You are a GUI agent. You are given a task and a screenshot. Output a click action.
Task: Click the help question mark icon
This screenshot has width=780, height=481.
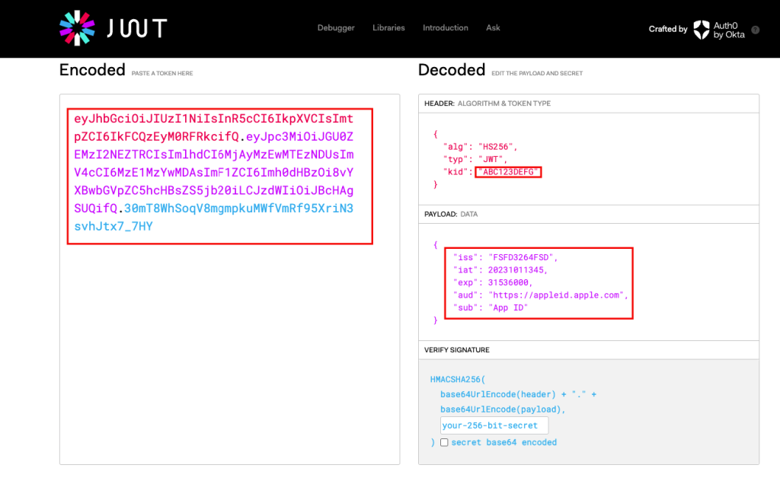(x=755, y=30)
